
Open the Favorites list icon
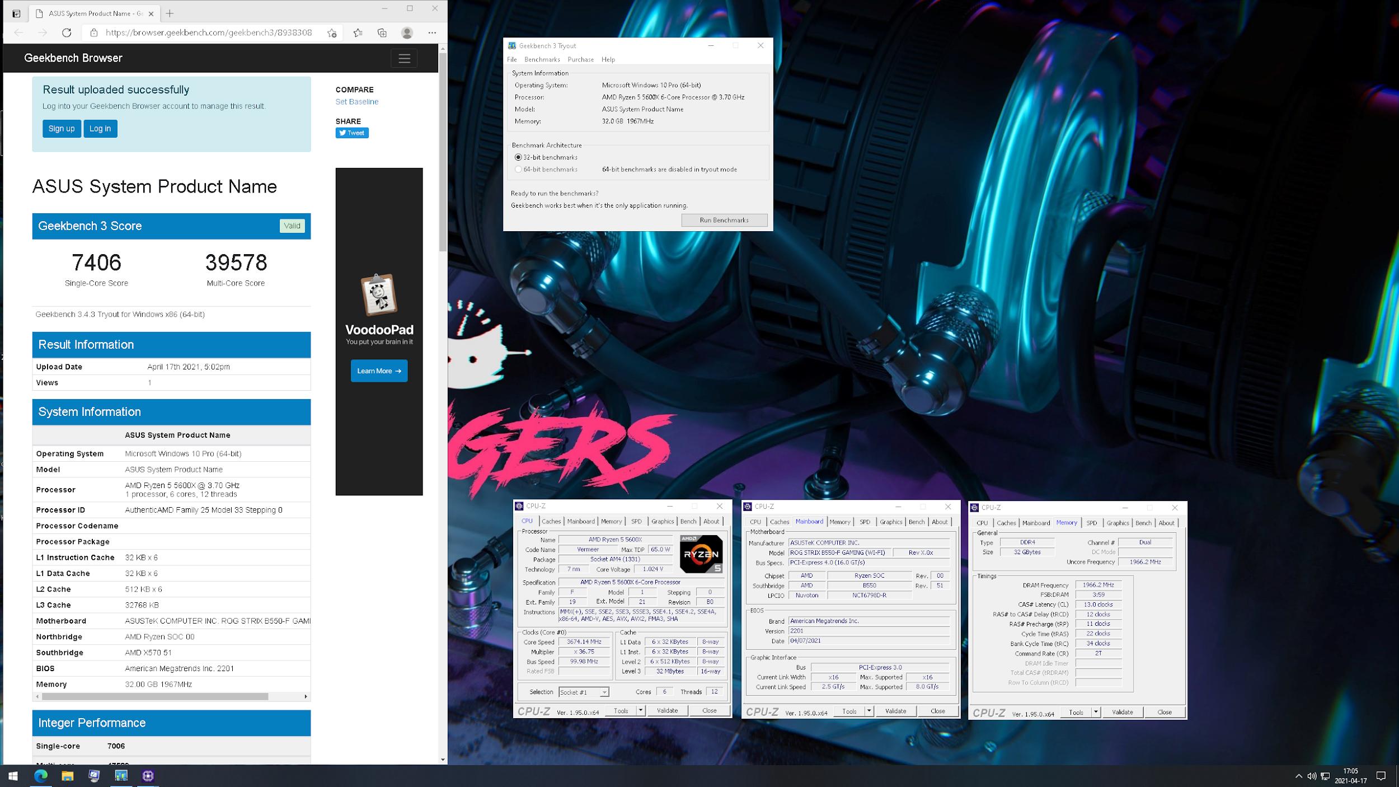click(x=358, y=32)
